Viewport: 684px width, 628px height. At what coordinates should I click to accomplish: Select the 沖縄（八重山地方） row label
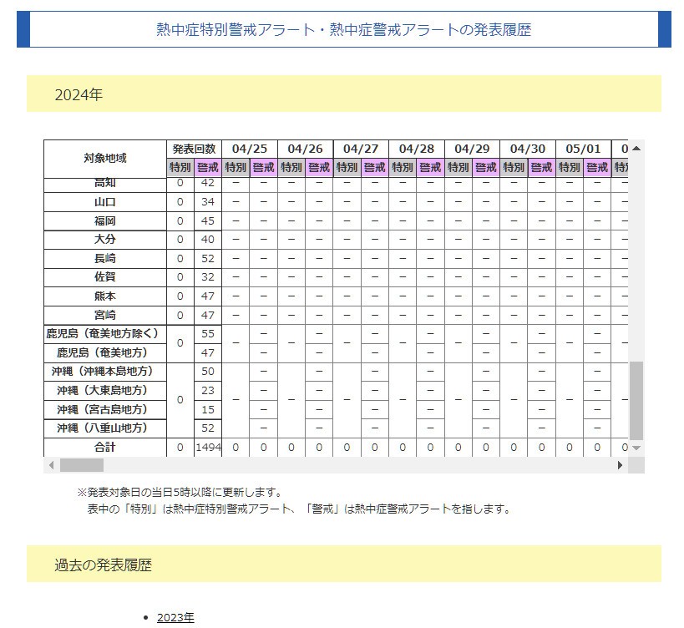[x=105, y=428]
